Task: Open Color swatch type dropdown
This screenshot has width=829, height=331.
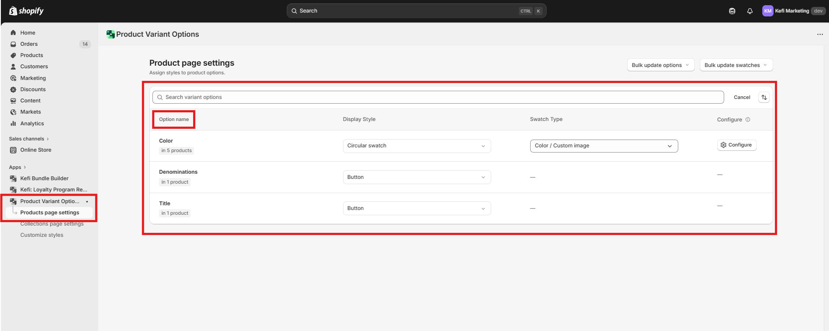Action: 603,146
